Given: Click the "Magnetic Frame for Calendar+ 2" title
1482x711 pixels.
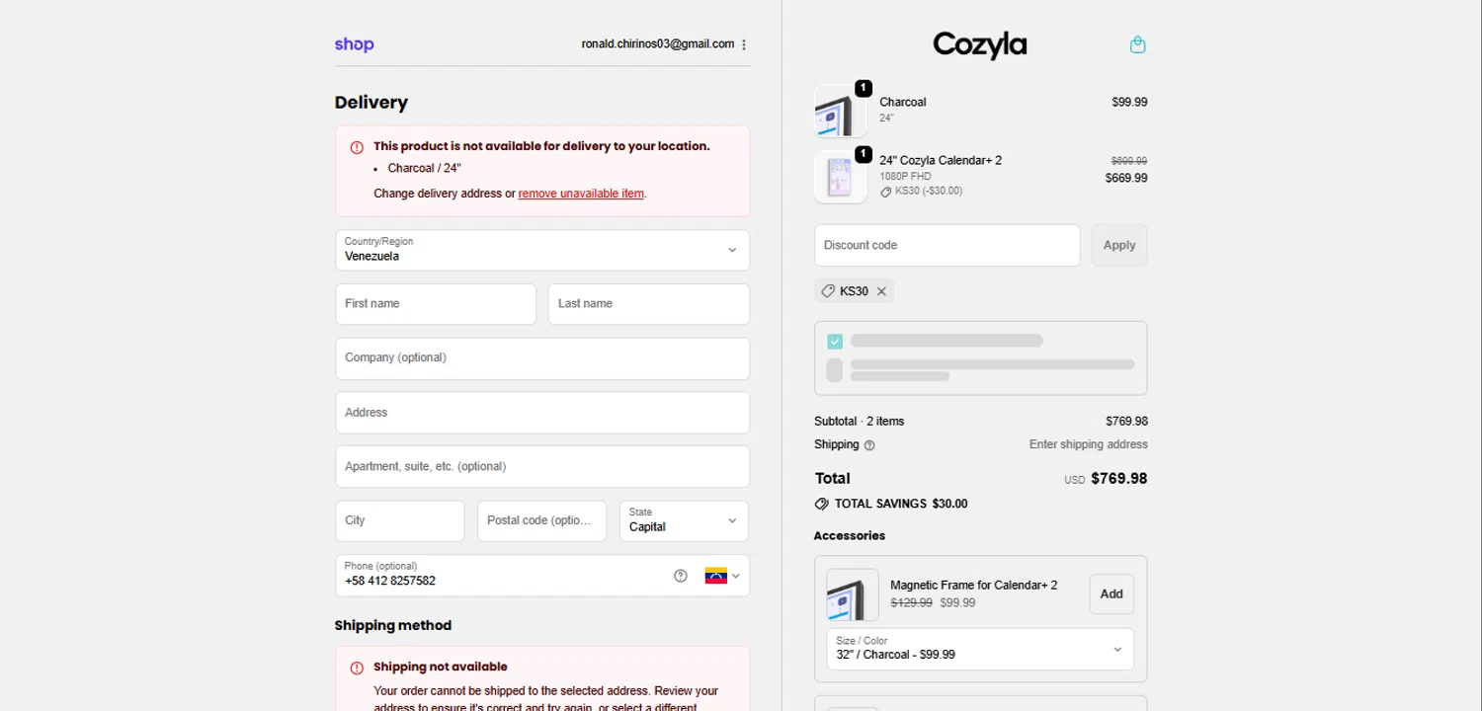Looking at the screenshot, I should point(974,586).
